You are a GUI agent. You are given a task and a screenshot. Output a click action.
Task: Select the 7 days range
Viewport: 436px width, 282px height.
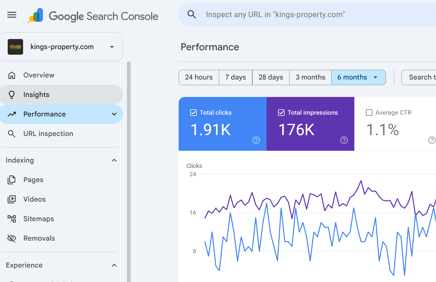236,77
